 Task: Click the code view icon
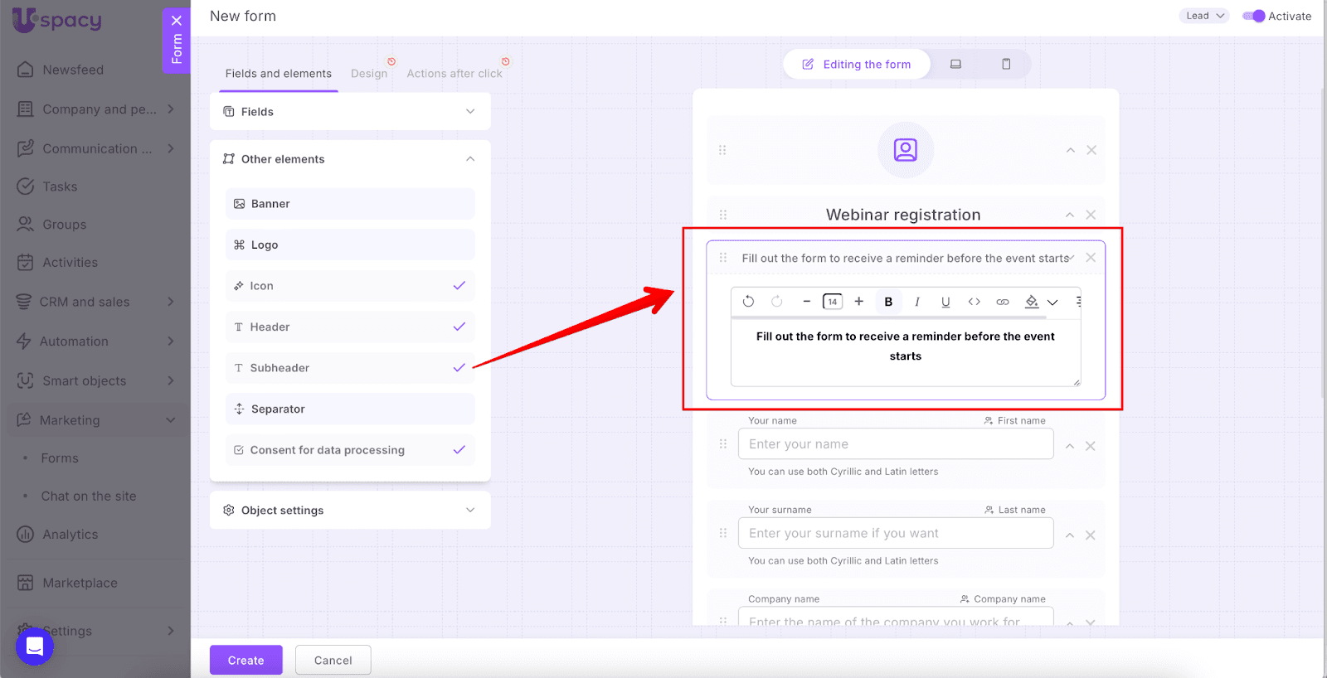[975, 302]
